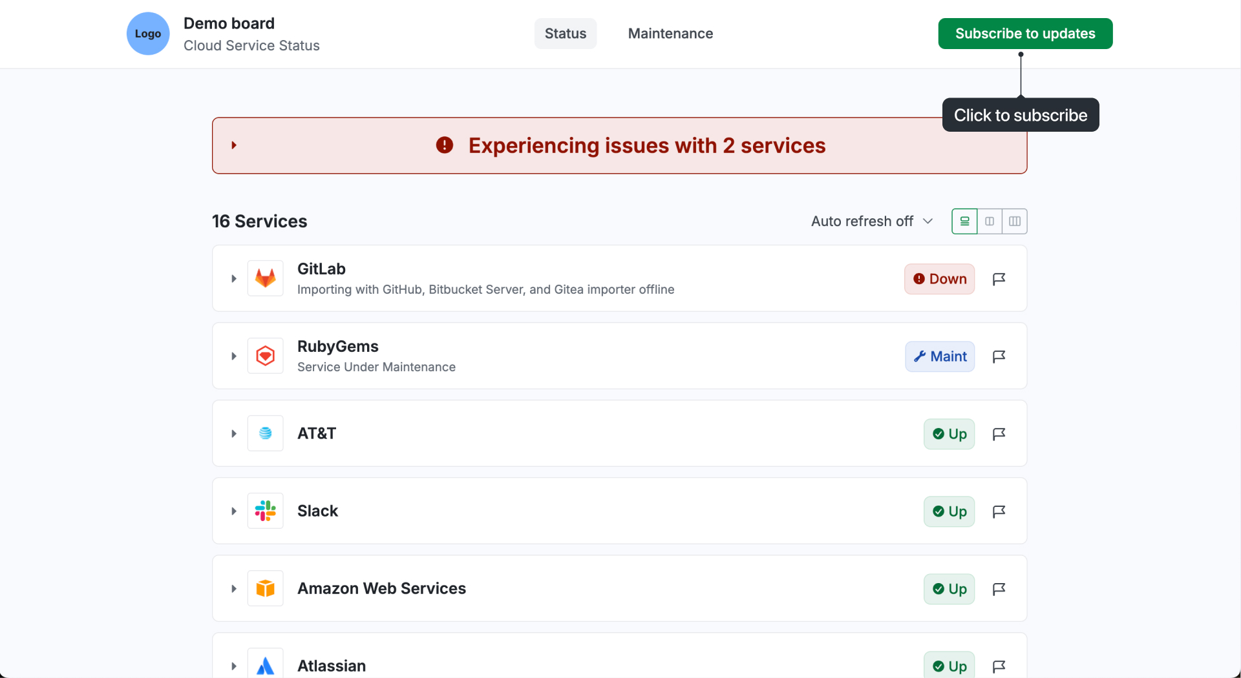Switch to two-column layout view
Image resolution: width=1241 pixels, height=678 pixels.
pyautogui.click(x=990, y=221)
